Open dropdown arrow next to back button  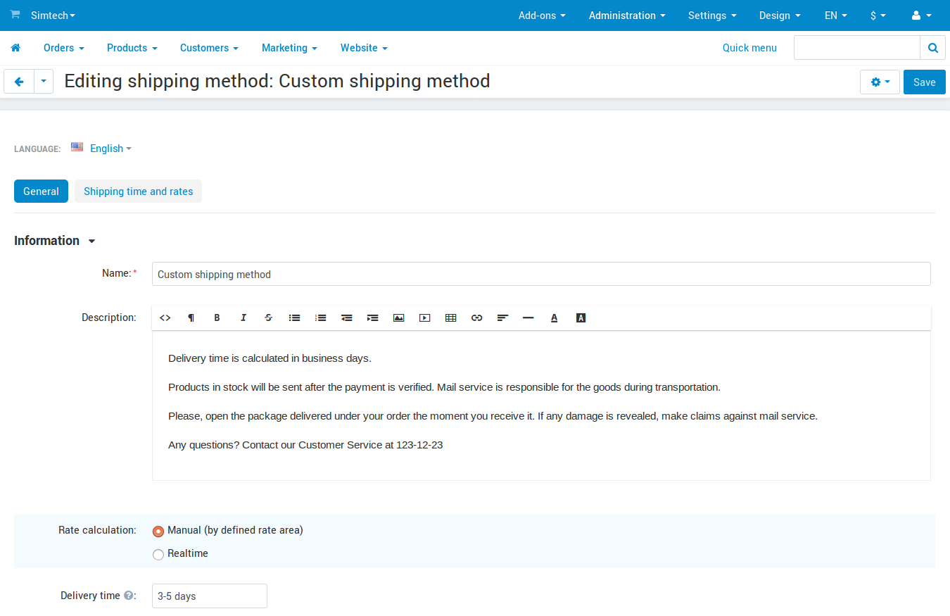(44, 82)
